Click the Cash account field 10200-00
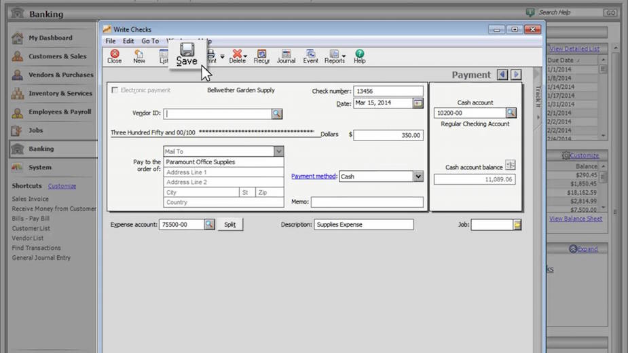The image size is (628, 353). point(470,113)
